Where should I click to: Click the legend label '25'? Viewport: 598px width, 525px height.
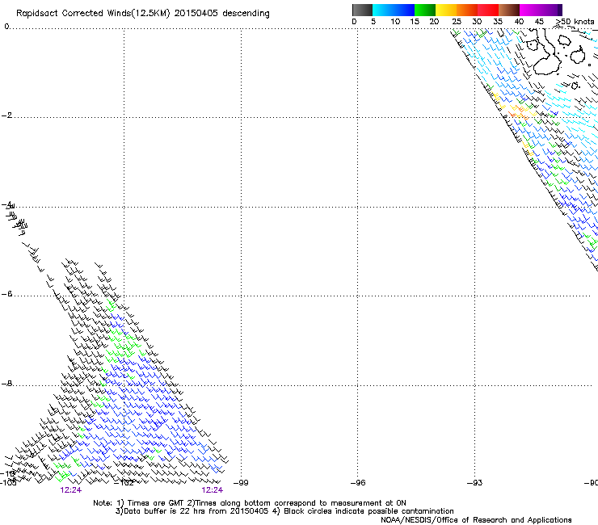coord(457,22)
